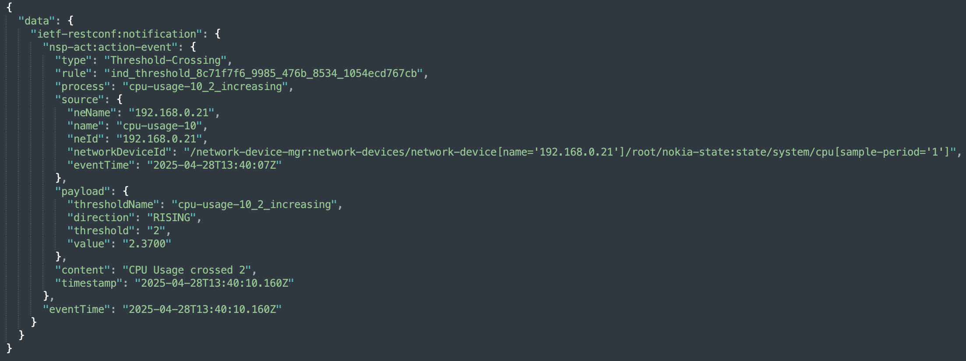The height and width of the screenshot is (361, 966).
Task: Click the "neId" key
Action: coord(85,139)
